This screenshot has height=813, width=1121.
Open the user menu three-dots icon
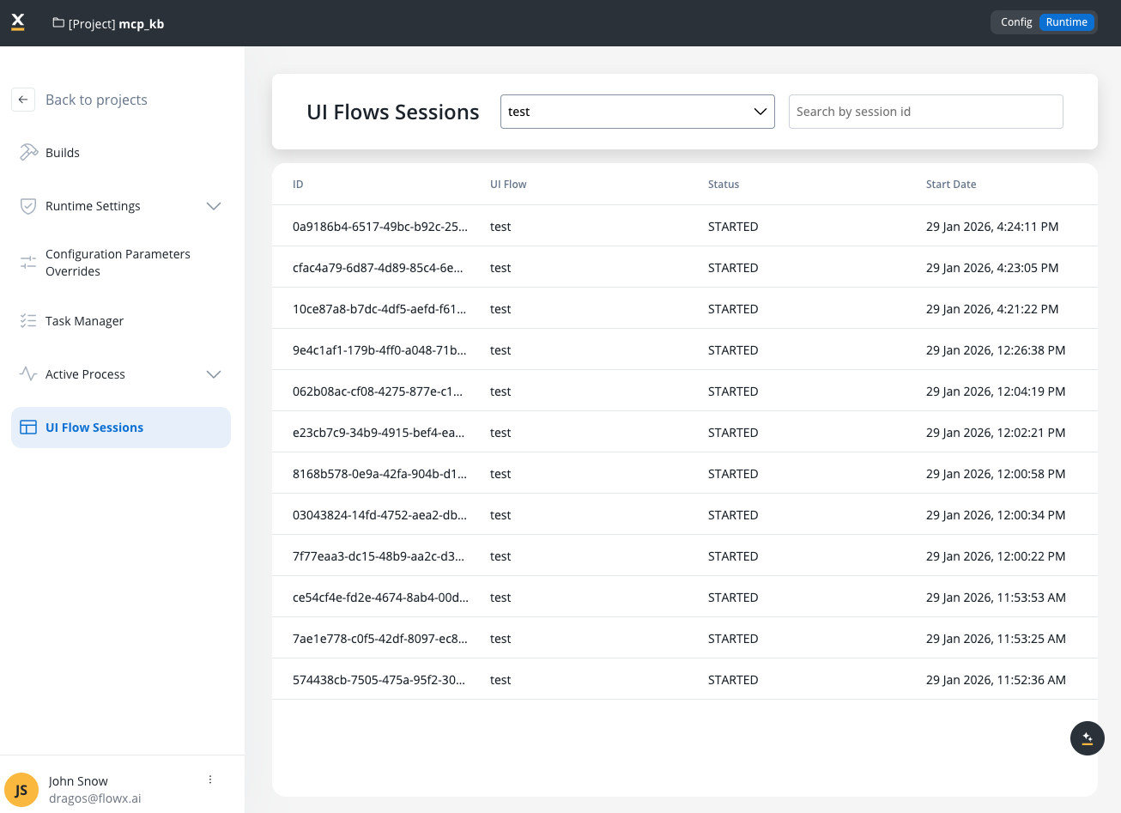point(210,780)
